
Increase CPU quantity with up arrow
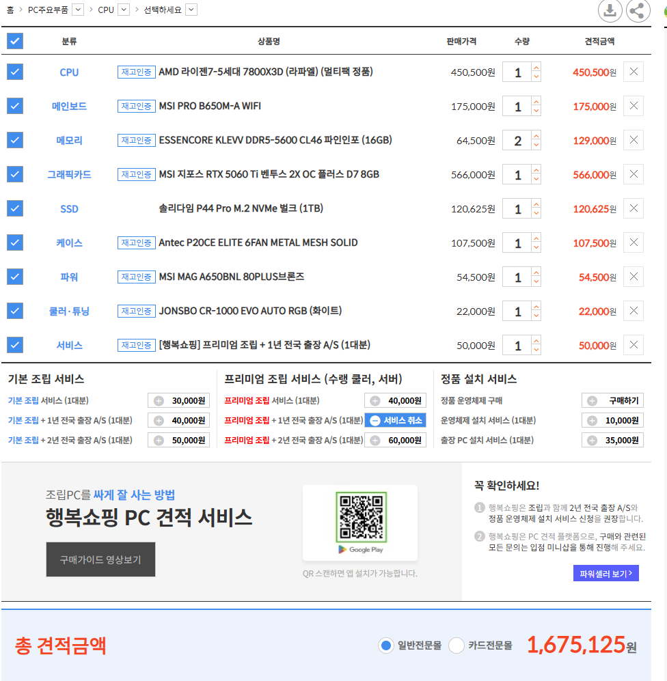pos(536,68)
